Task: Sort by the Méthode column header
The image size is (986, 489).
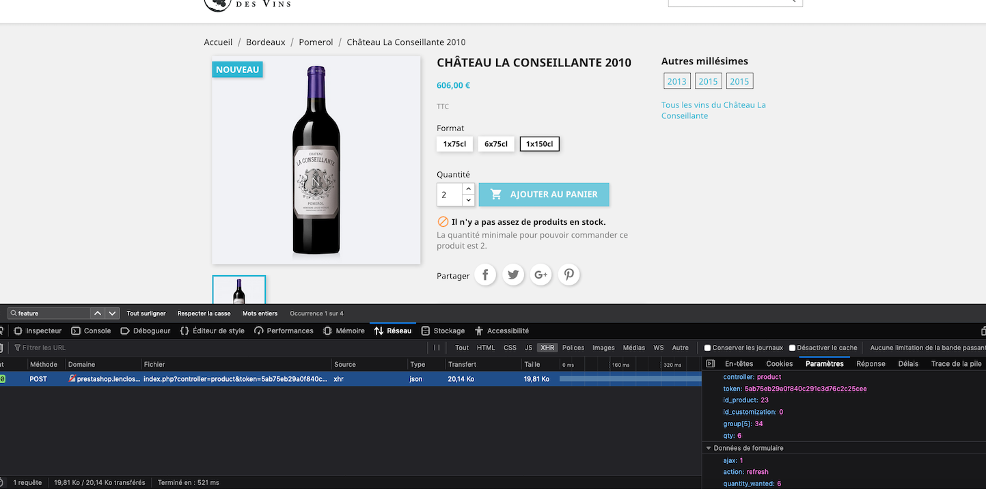Action: (x=46, y=365)
